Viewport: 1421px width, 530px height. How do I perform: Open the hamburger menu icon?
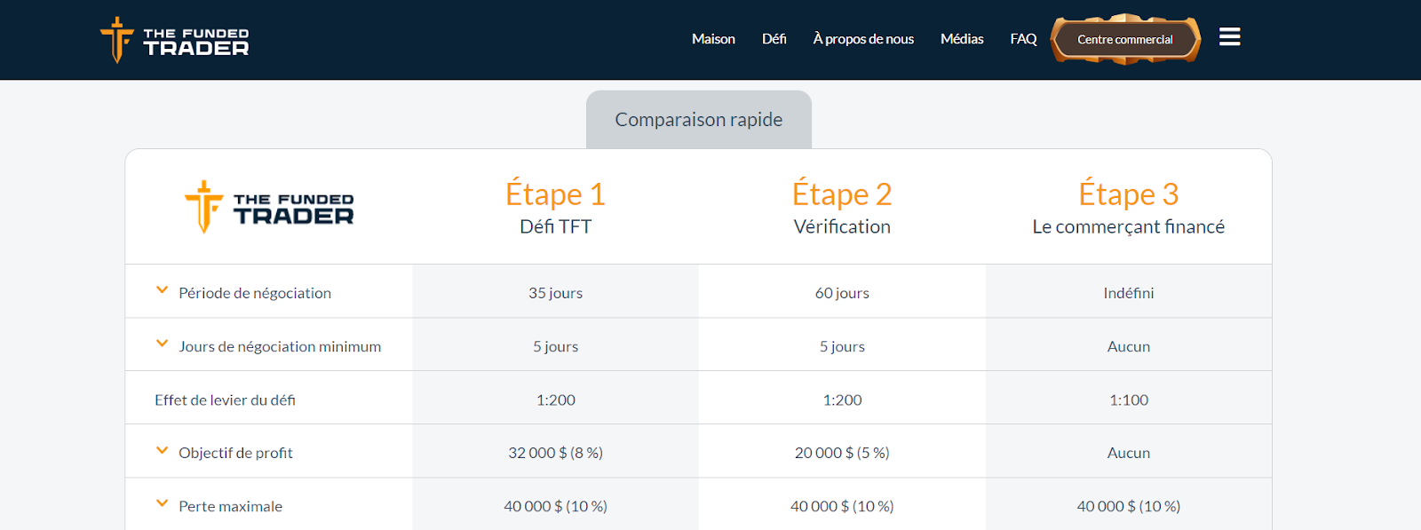1229,37
